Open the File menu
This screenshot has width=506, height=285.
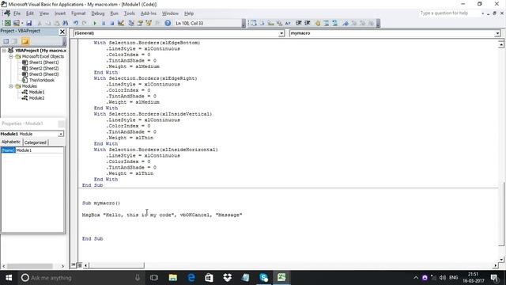pos(17,13)
